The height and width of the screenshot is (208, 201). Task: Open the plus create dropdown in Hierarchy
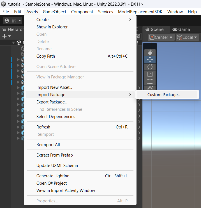point(6,36)
